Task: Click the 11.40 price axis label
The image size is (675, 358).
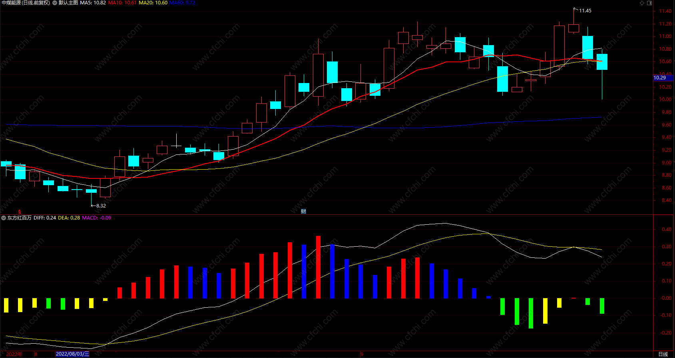Action: point(665,11)
